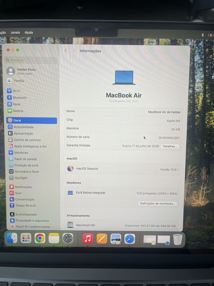Open Finder from the Dock

[x=12, y=238]
